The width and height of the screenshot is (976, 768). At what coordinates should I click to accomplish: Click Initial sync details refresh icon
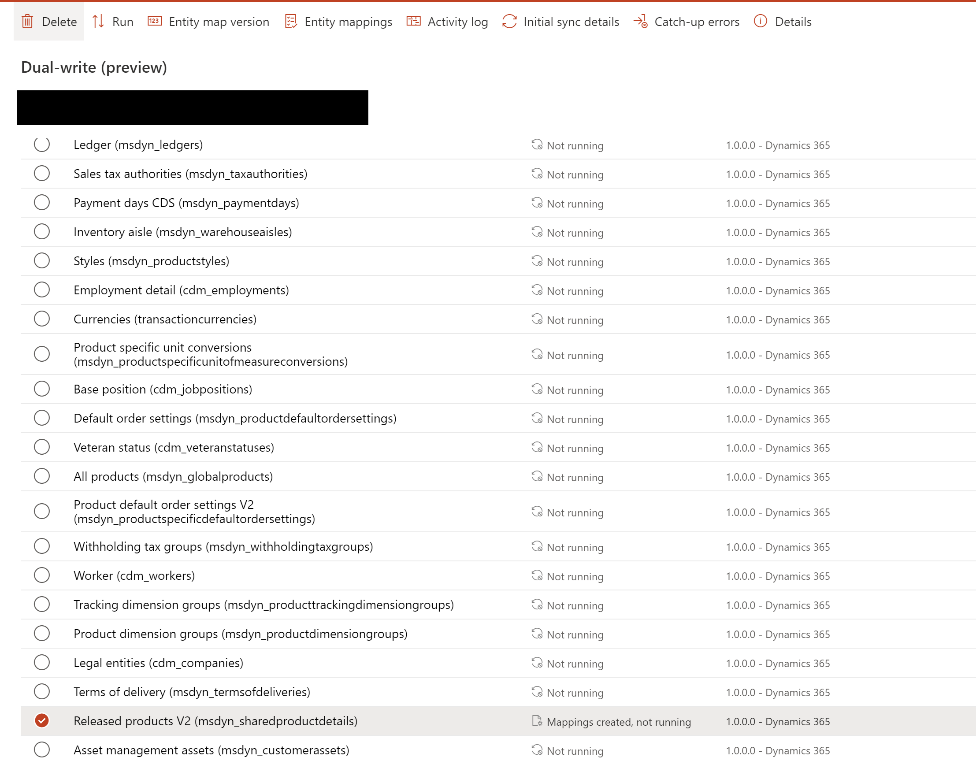509,22
